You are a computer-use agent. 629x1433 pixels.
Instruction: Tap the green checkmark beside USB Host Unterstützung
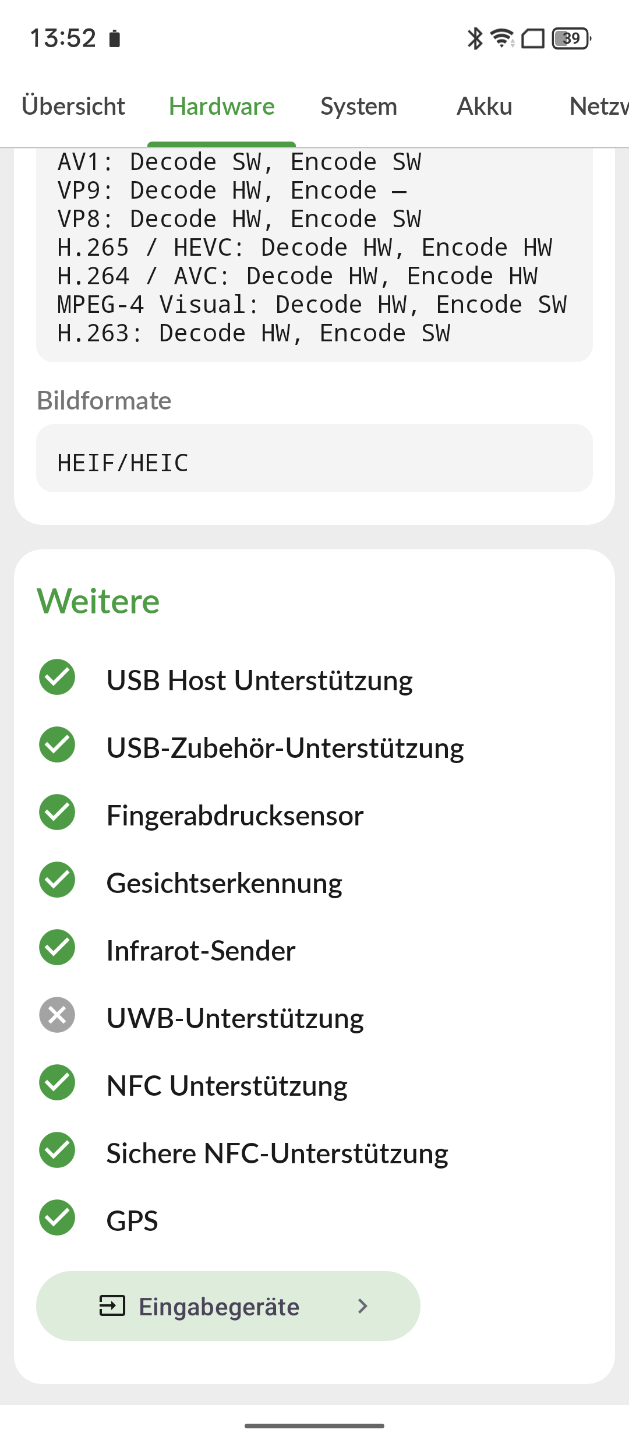click(x=57, y=677)
